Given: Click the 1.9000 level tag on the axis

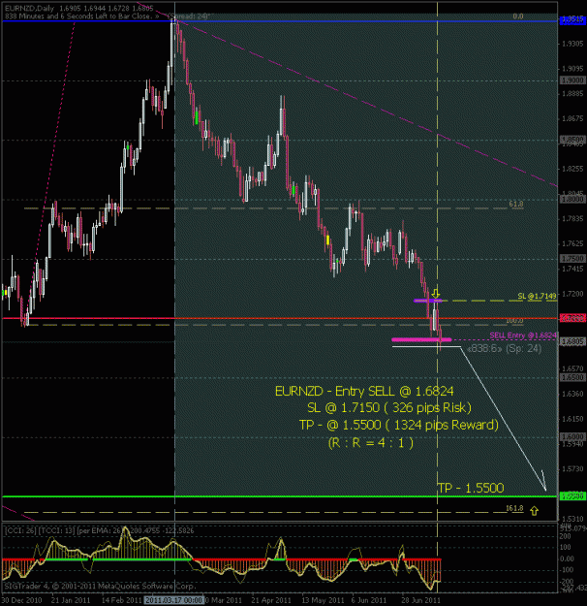Looking at the screenshot, I should (x=572, y=80).
